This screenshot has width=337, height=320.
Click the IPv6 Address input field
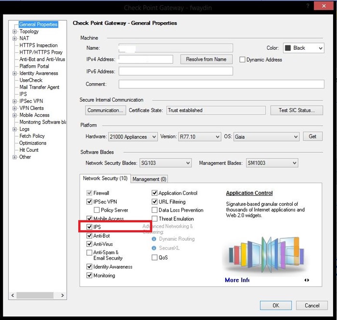[176, 71]
